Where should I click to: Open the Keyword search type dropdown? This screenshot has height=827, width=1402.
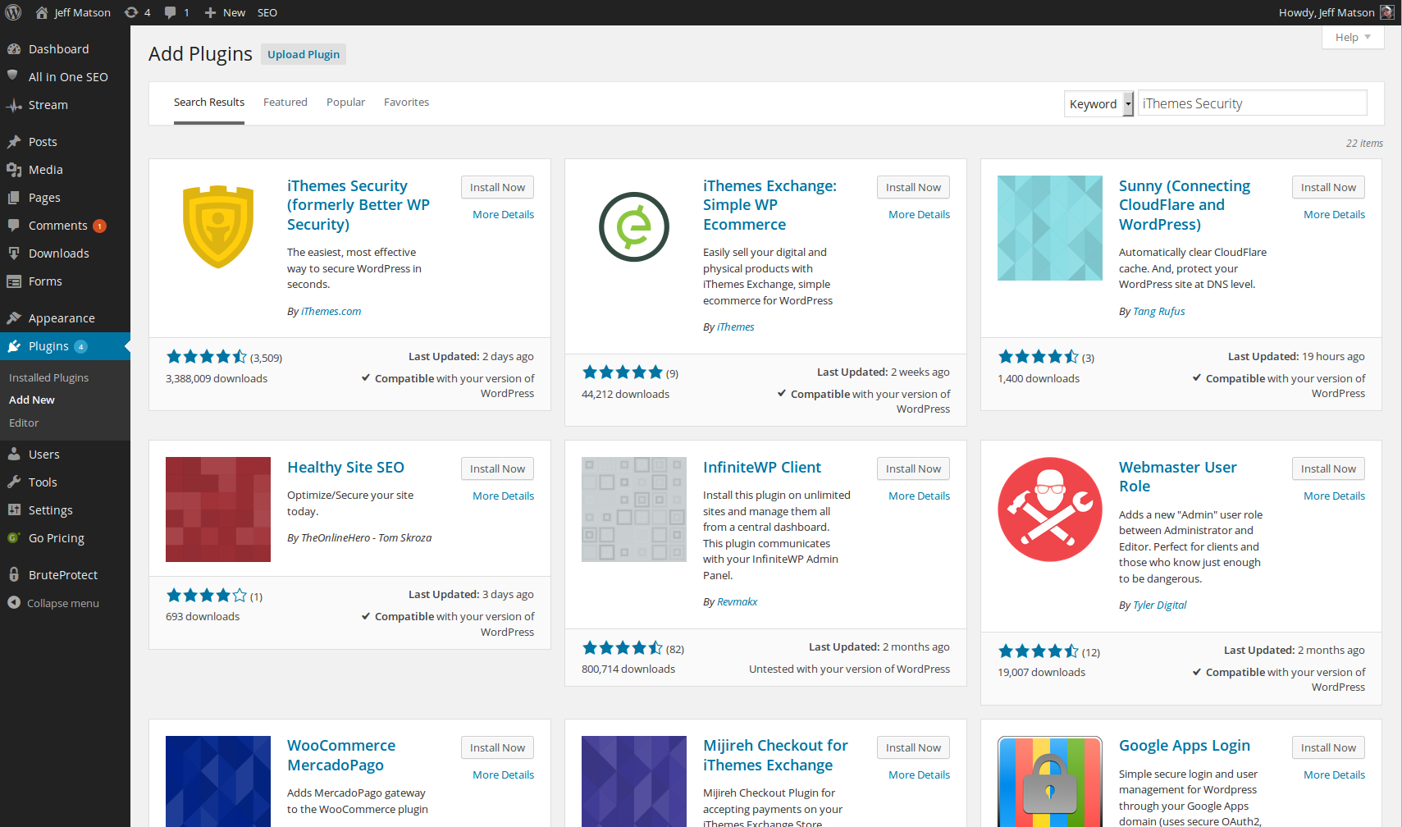(x=1099, y=104)
